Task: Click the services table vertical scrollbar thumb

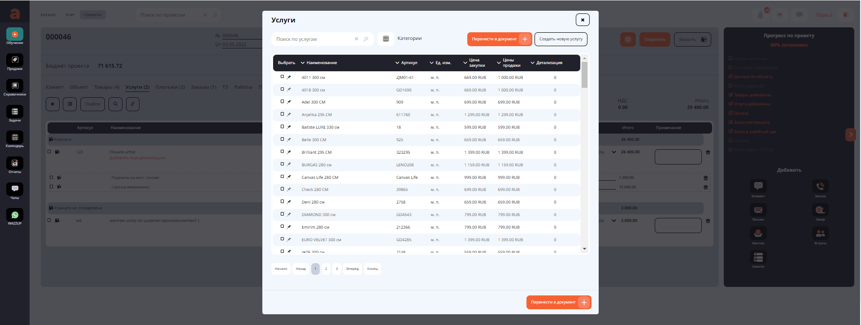Action: coord(584,75)
